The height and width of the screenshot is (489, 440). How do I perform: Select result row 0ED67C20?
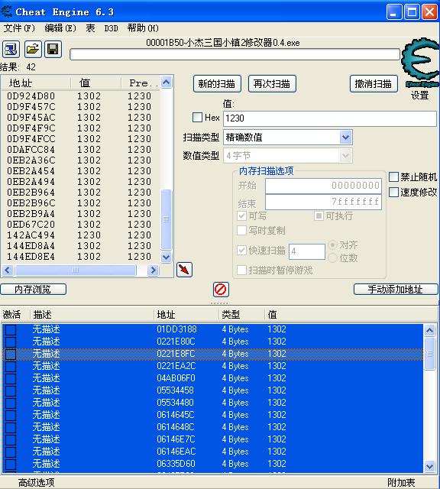[x=80, y=224]
